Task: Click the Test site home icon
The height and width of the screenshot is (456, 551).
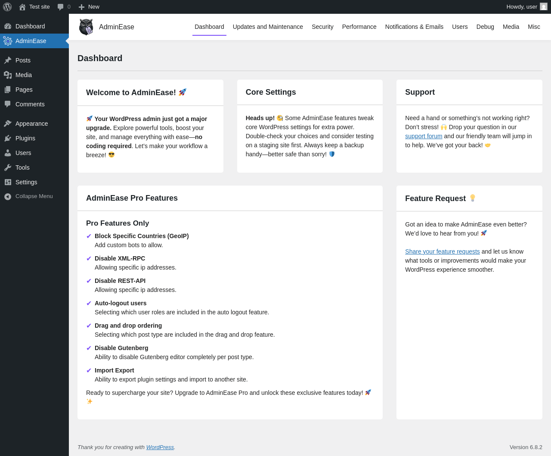Action: (22, 7)
